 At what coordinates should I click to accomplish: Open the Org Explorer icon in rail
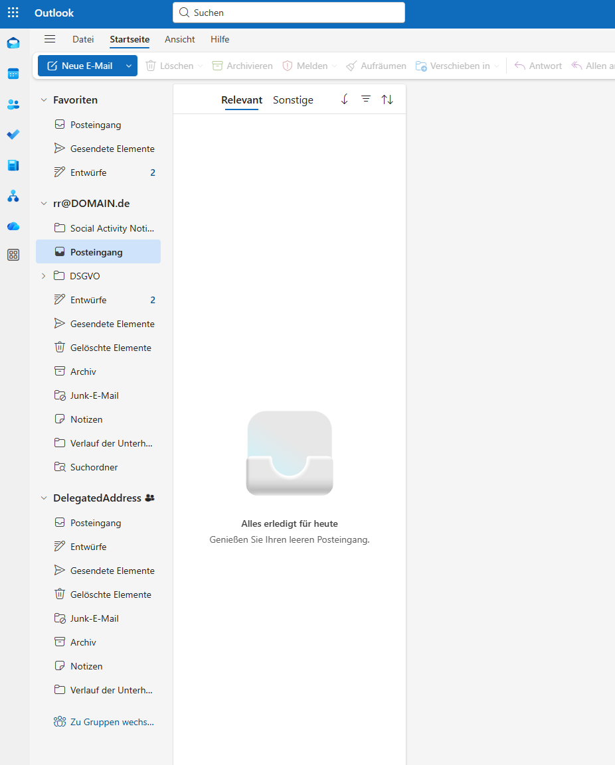[x=13, y=196]
